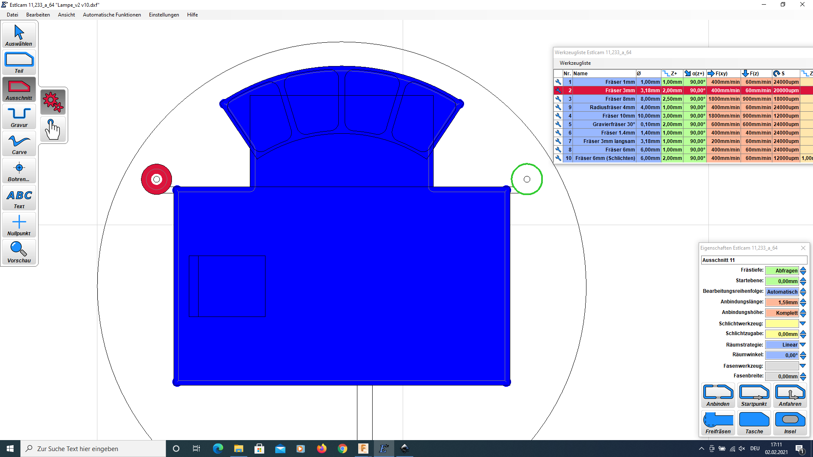
Task: Open Fasenwerkzeug dropdown arrow
Action: coord(803,366)
